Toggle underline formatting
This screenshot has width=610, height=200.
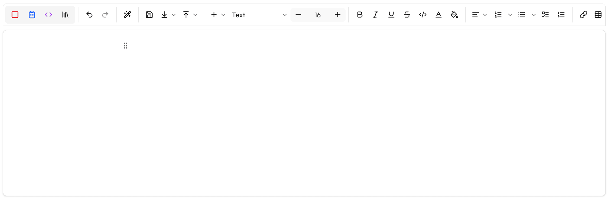coord(391,15)
